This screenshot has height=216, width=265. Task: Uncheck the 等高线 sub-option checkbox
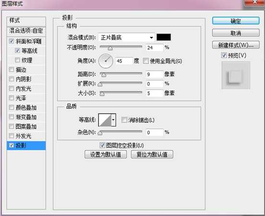coord(17,51)
